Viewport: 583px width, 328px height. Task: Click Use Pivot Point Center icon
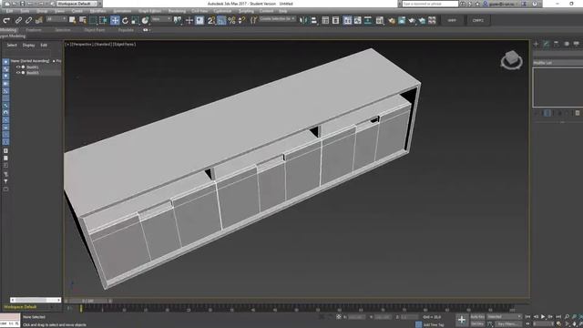(x=178, y=20)
